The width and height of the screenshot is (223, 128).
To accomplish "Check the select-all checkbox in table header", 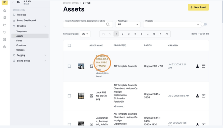I will [x=69, y=45].
